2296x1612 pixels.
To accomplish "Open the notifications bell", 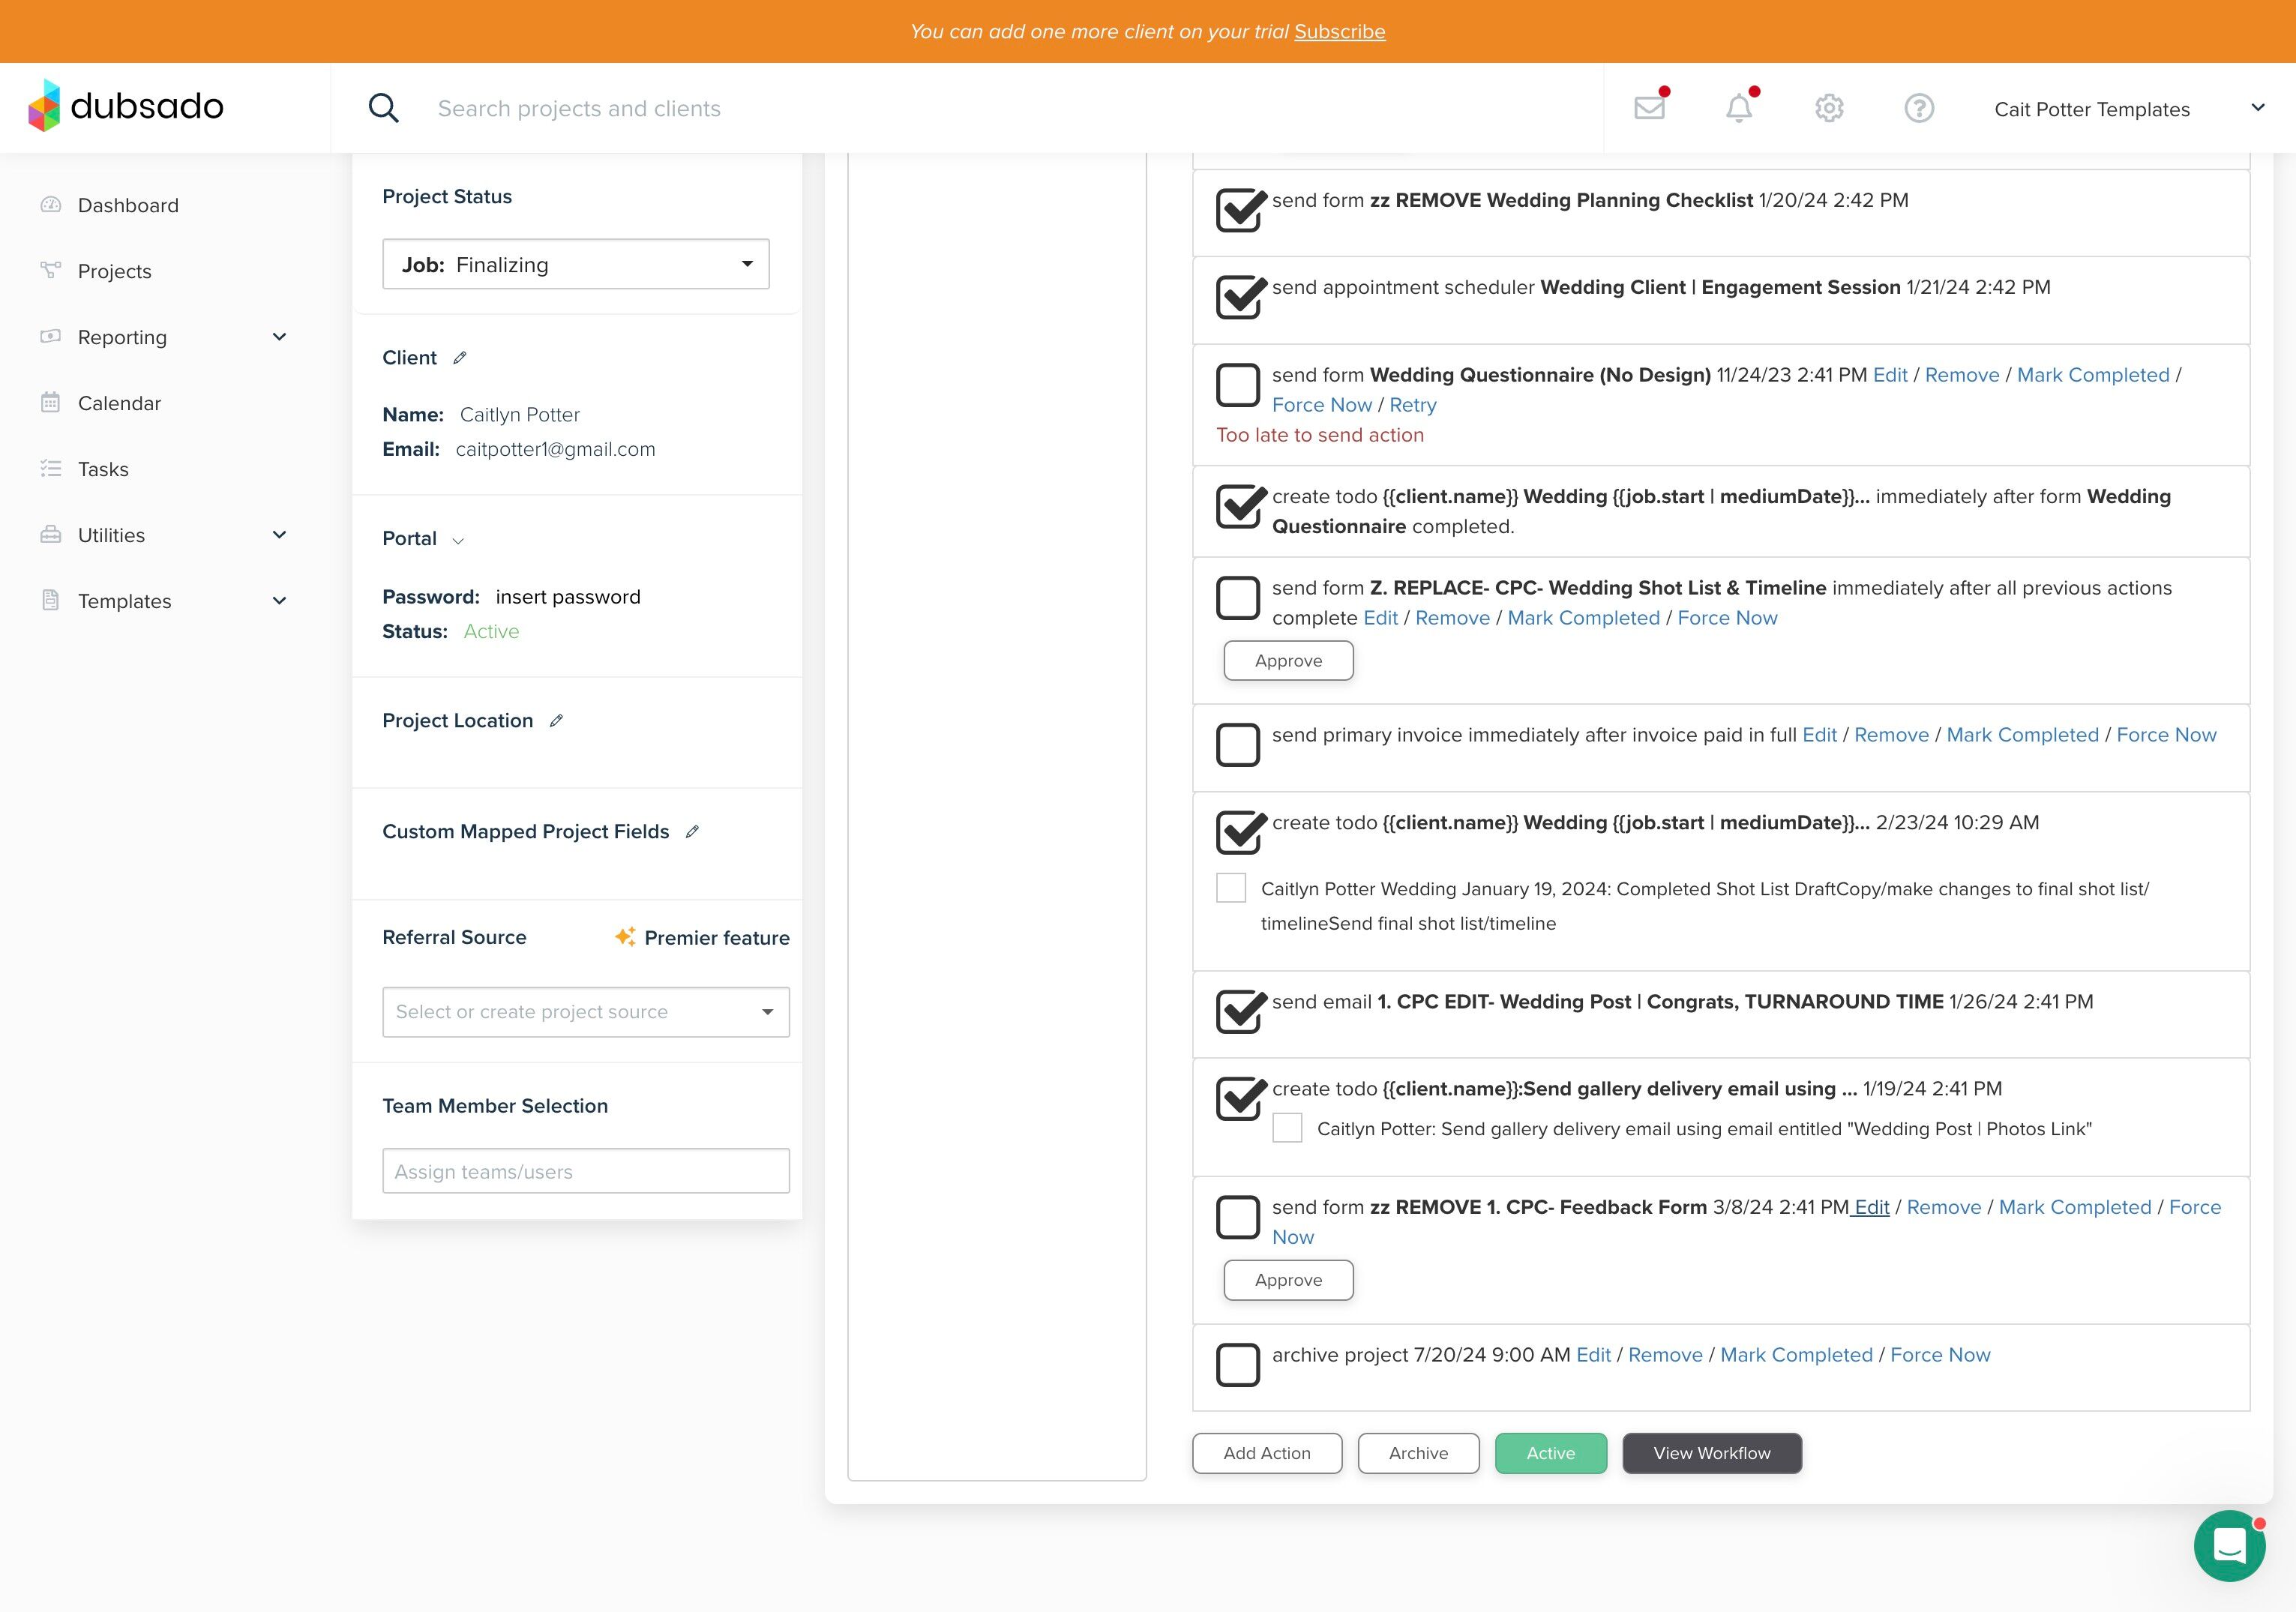I will 1739,108.
